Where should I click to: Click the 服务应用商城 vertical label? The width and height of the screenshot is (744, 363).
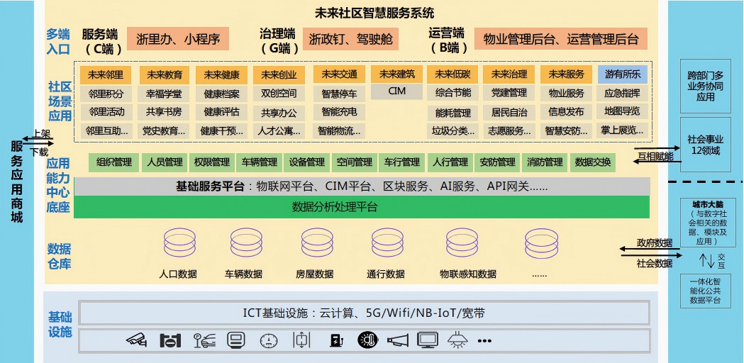16,181
